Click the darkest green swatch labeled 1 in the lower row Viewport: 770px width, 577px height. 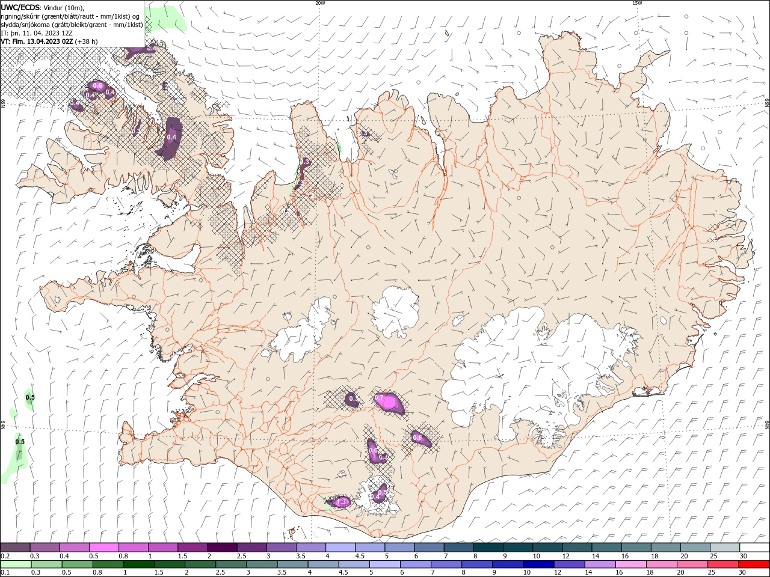pos(138,564)
